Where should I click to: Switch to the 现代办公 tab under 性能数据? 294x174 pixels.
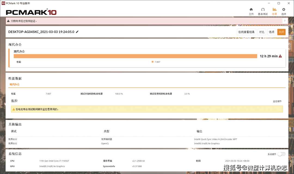(x=14, y=84)
